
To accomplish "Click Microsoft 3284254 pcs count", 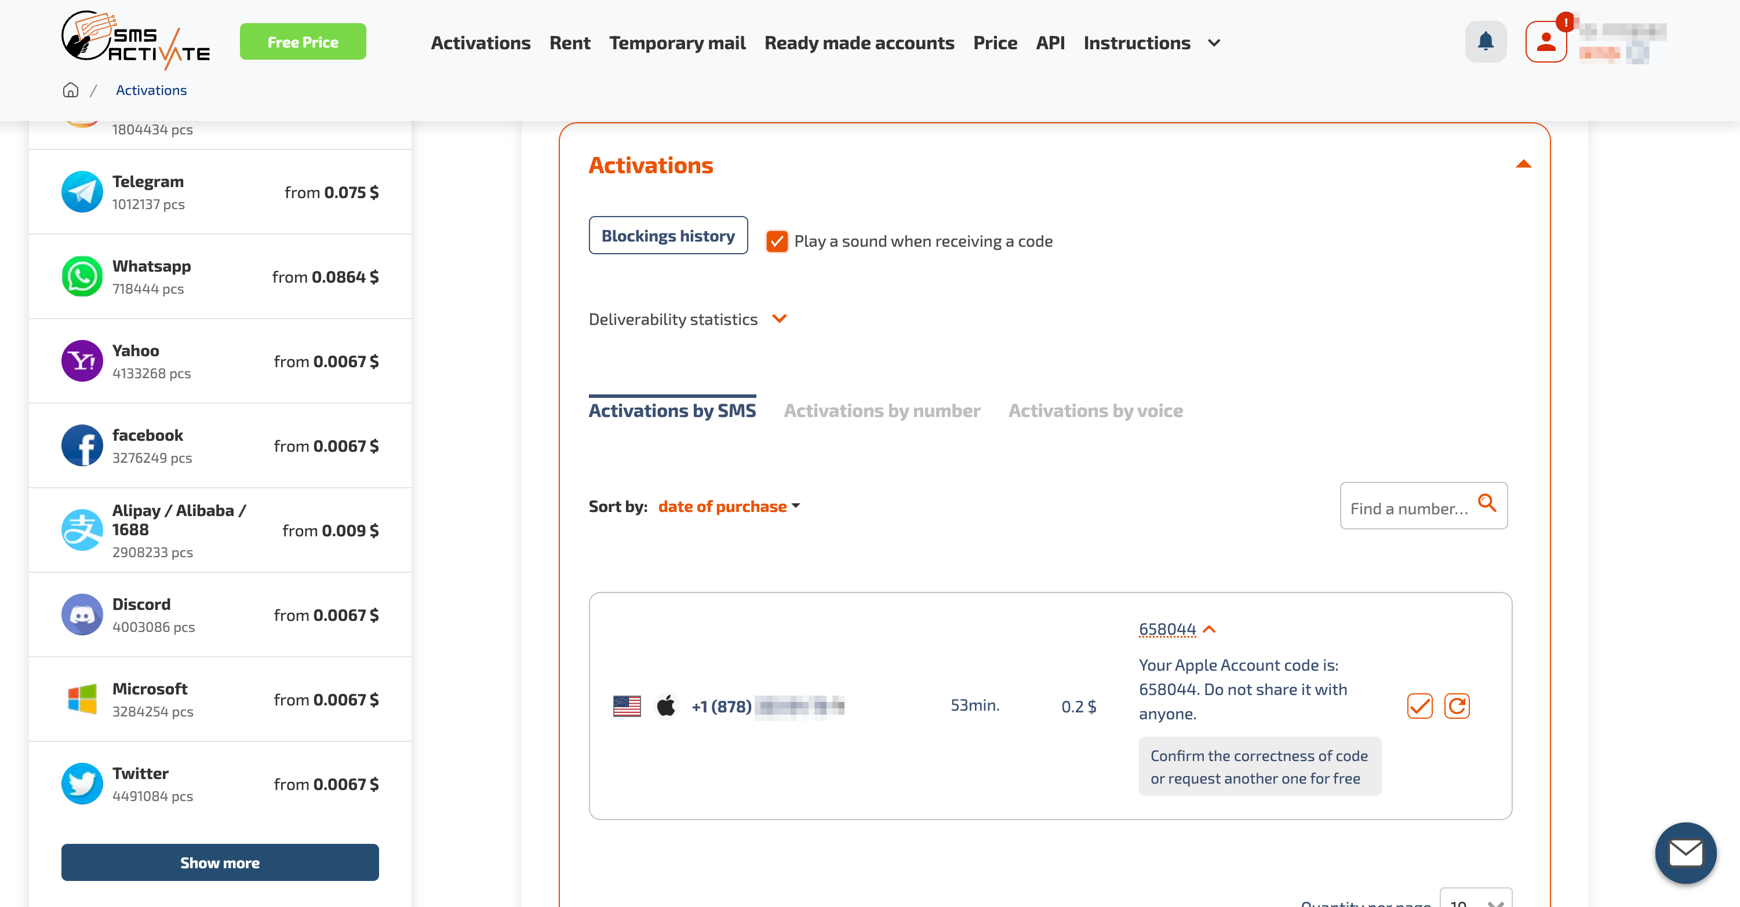I will click(x=152, y=711).
